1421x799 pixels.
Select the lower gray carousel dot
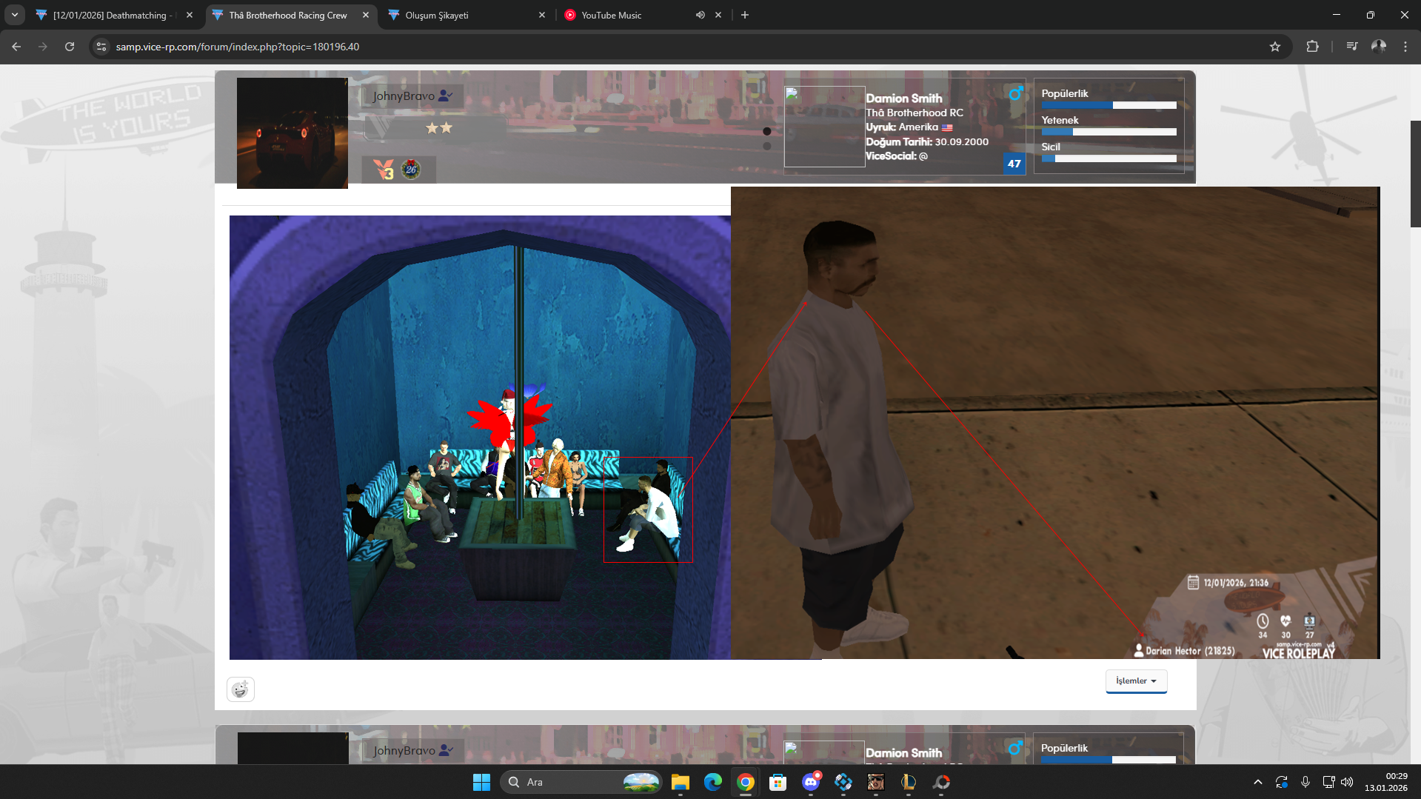pos(767,146)
